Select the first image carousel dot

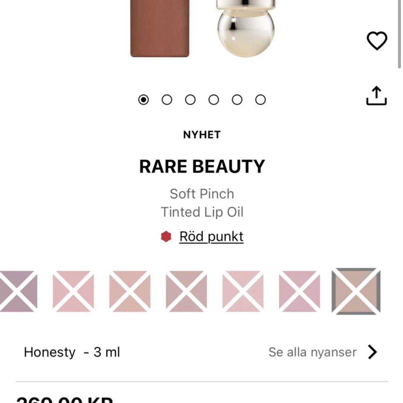144,100
